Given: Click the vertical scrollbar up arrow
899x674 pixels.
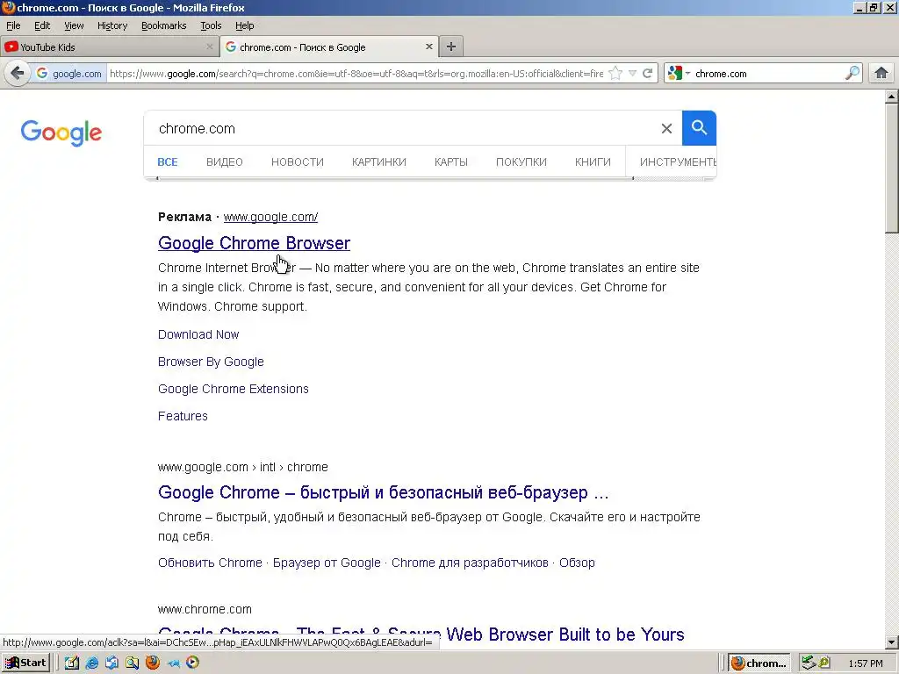Looking at the screenshot, I should coord(892,97).
